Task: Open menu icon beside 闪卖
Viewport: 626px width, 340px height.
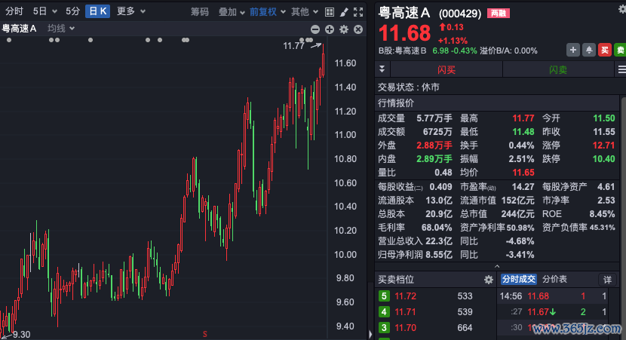Action: tap(621, 69)
